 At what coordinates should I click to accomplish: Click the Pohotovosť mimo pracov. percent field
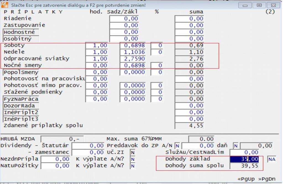157,86
